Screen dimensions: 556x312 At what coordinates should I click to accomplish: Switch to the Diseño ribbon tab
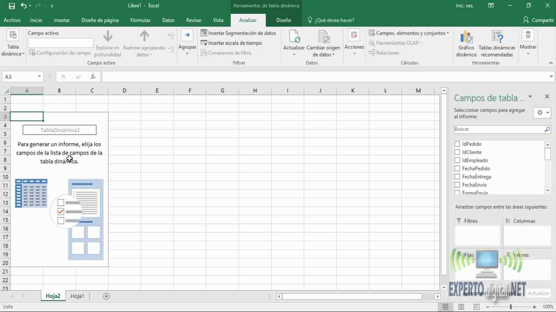point(283,20)
